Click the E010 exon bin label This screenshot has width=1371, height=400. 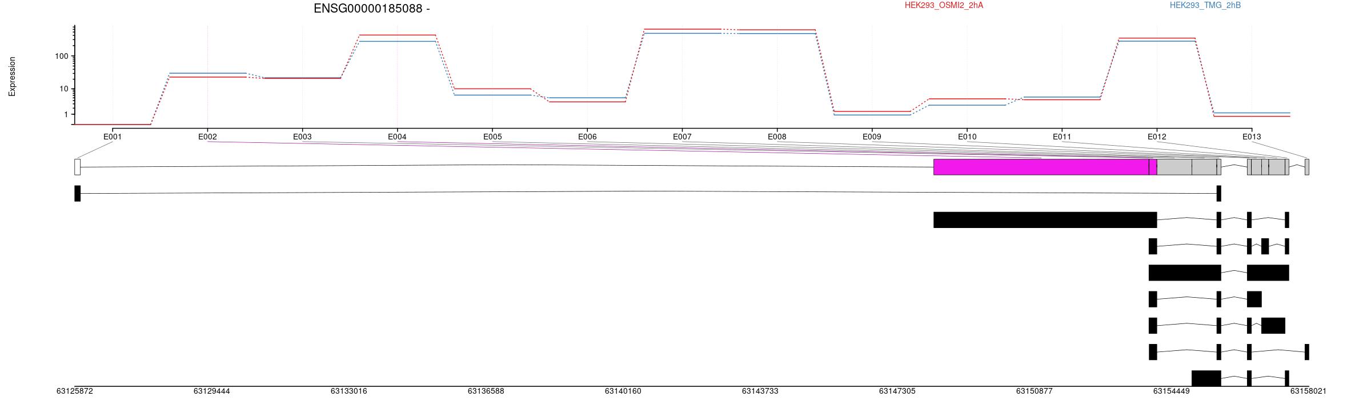coord(967,137)
